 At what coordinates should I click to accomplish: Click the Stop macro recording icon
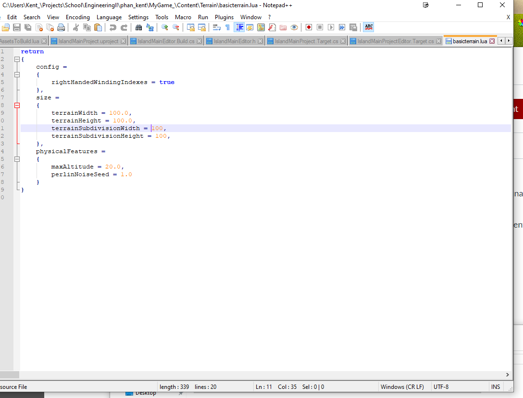point(320,27)
